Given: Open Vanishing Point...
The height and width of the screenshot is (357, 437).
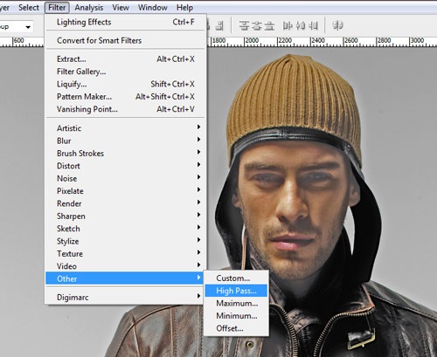Looking at the screenshot, I should pyautogui.click(x=125, y=109).
